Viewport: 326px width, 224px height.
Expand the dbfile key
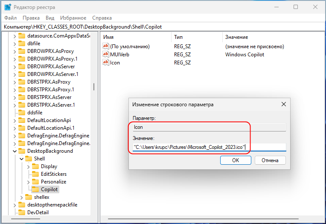pos(15,44)
